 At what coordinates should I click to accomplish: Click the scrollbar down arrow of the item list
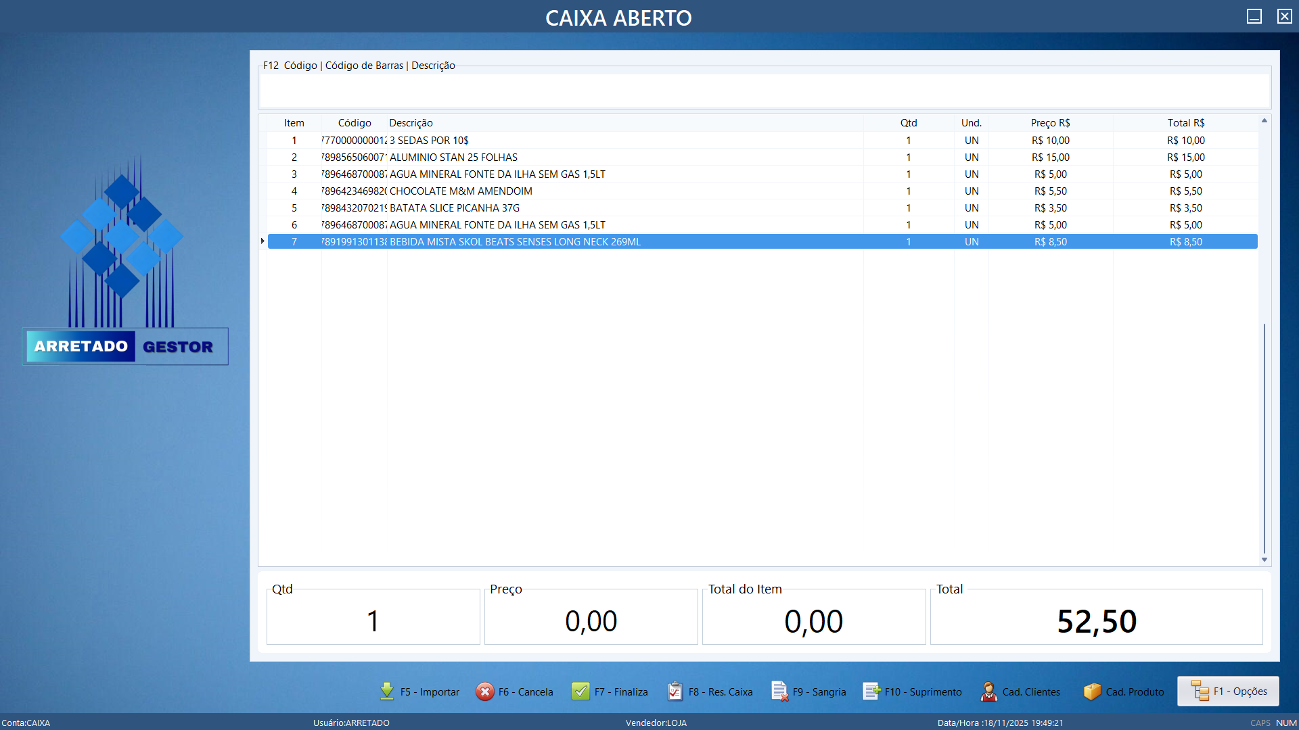1264,560
